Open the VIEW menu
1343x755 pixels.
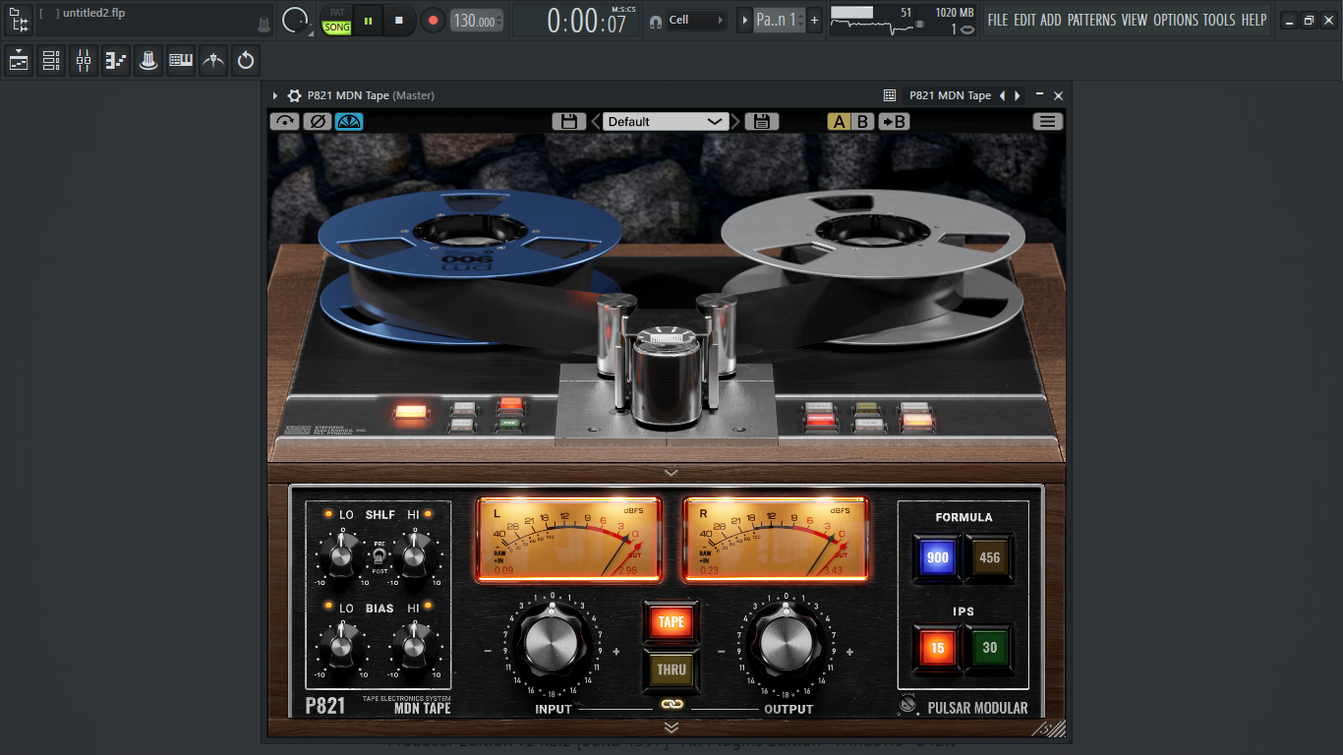point(1135,20)
